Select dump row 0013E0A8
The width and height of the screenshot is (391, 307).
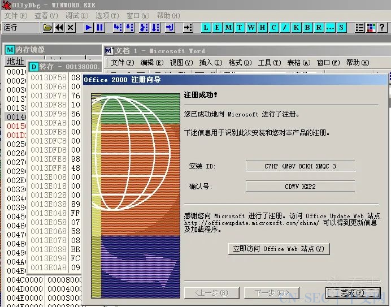click(55, 267)
